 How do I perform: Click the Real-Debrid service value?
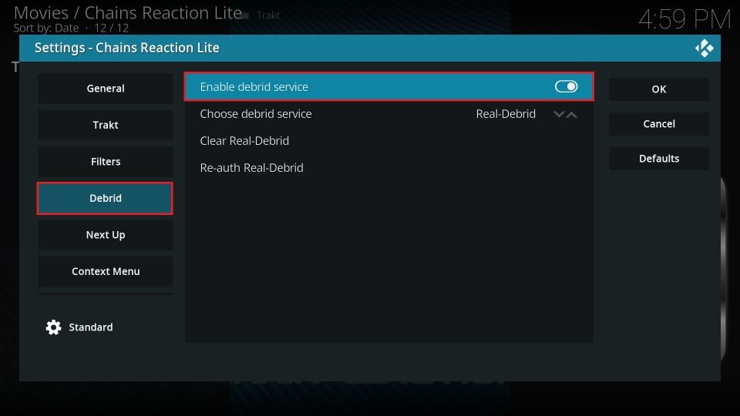point(506,114)
